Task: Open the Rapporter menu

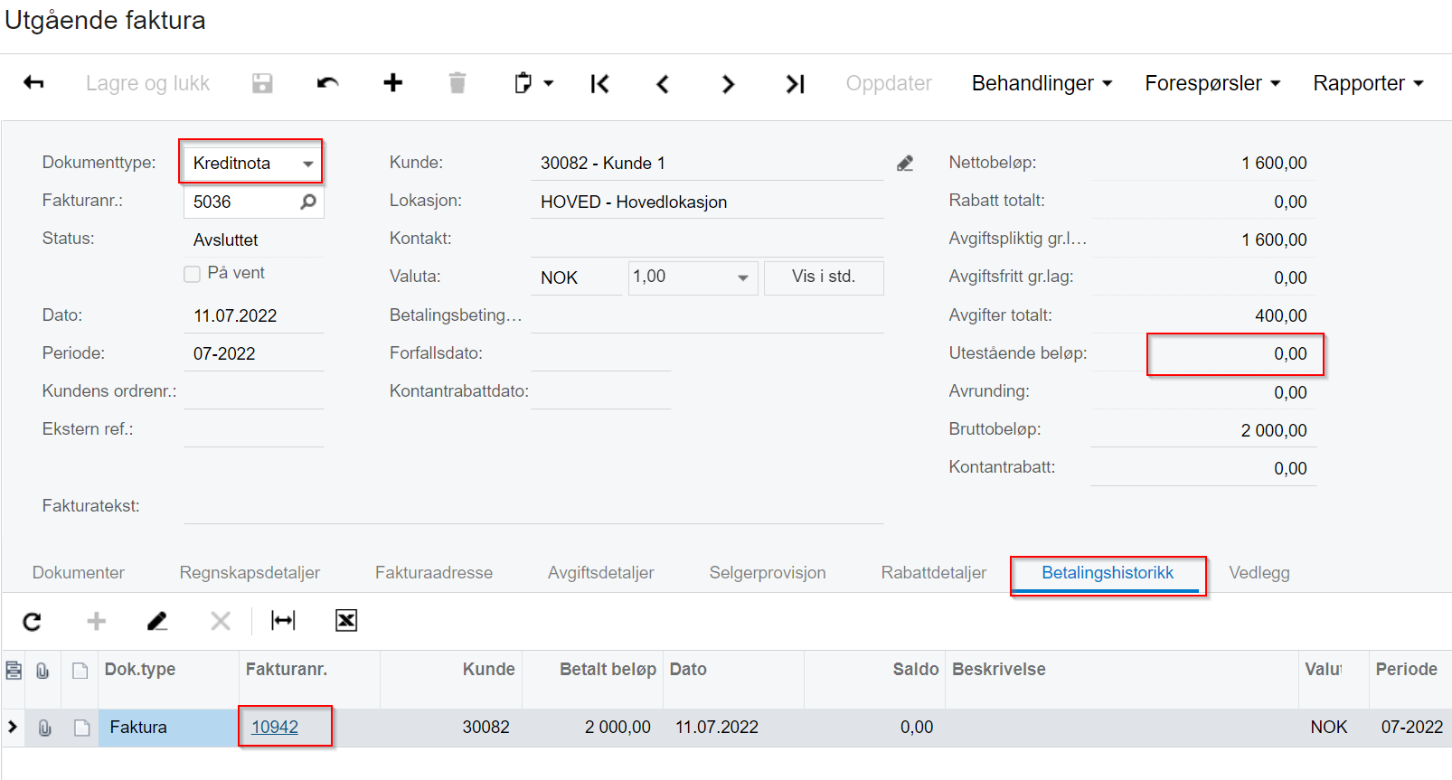Action: (x=1368, y=83)
